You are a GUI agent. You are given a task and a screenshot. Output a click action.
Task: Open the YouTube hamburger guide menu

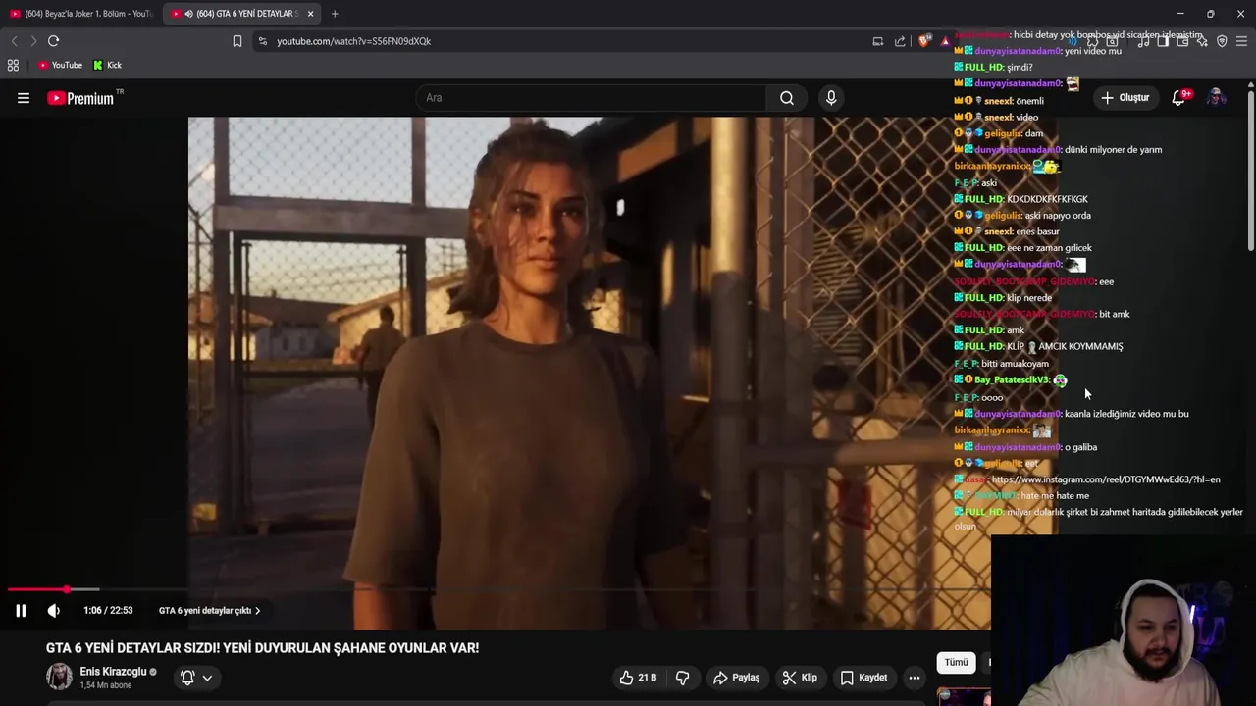[x=24, y=98]
